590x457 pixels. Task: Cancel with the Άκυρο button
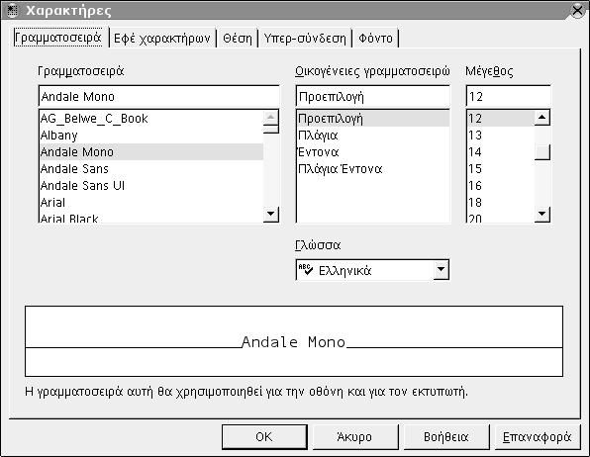(x=355, y=437)
